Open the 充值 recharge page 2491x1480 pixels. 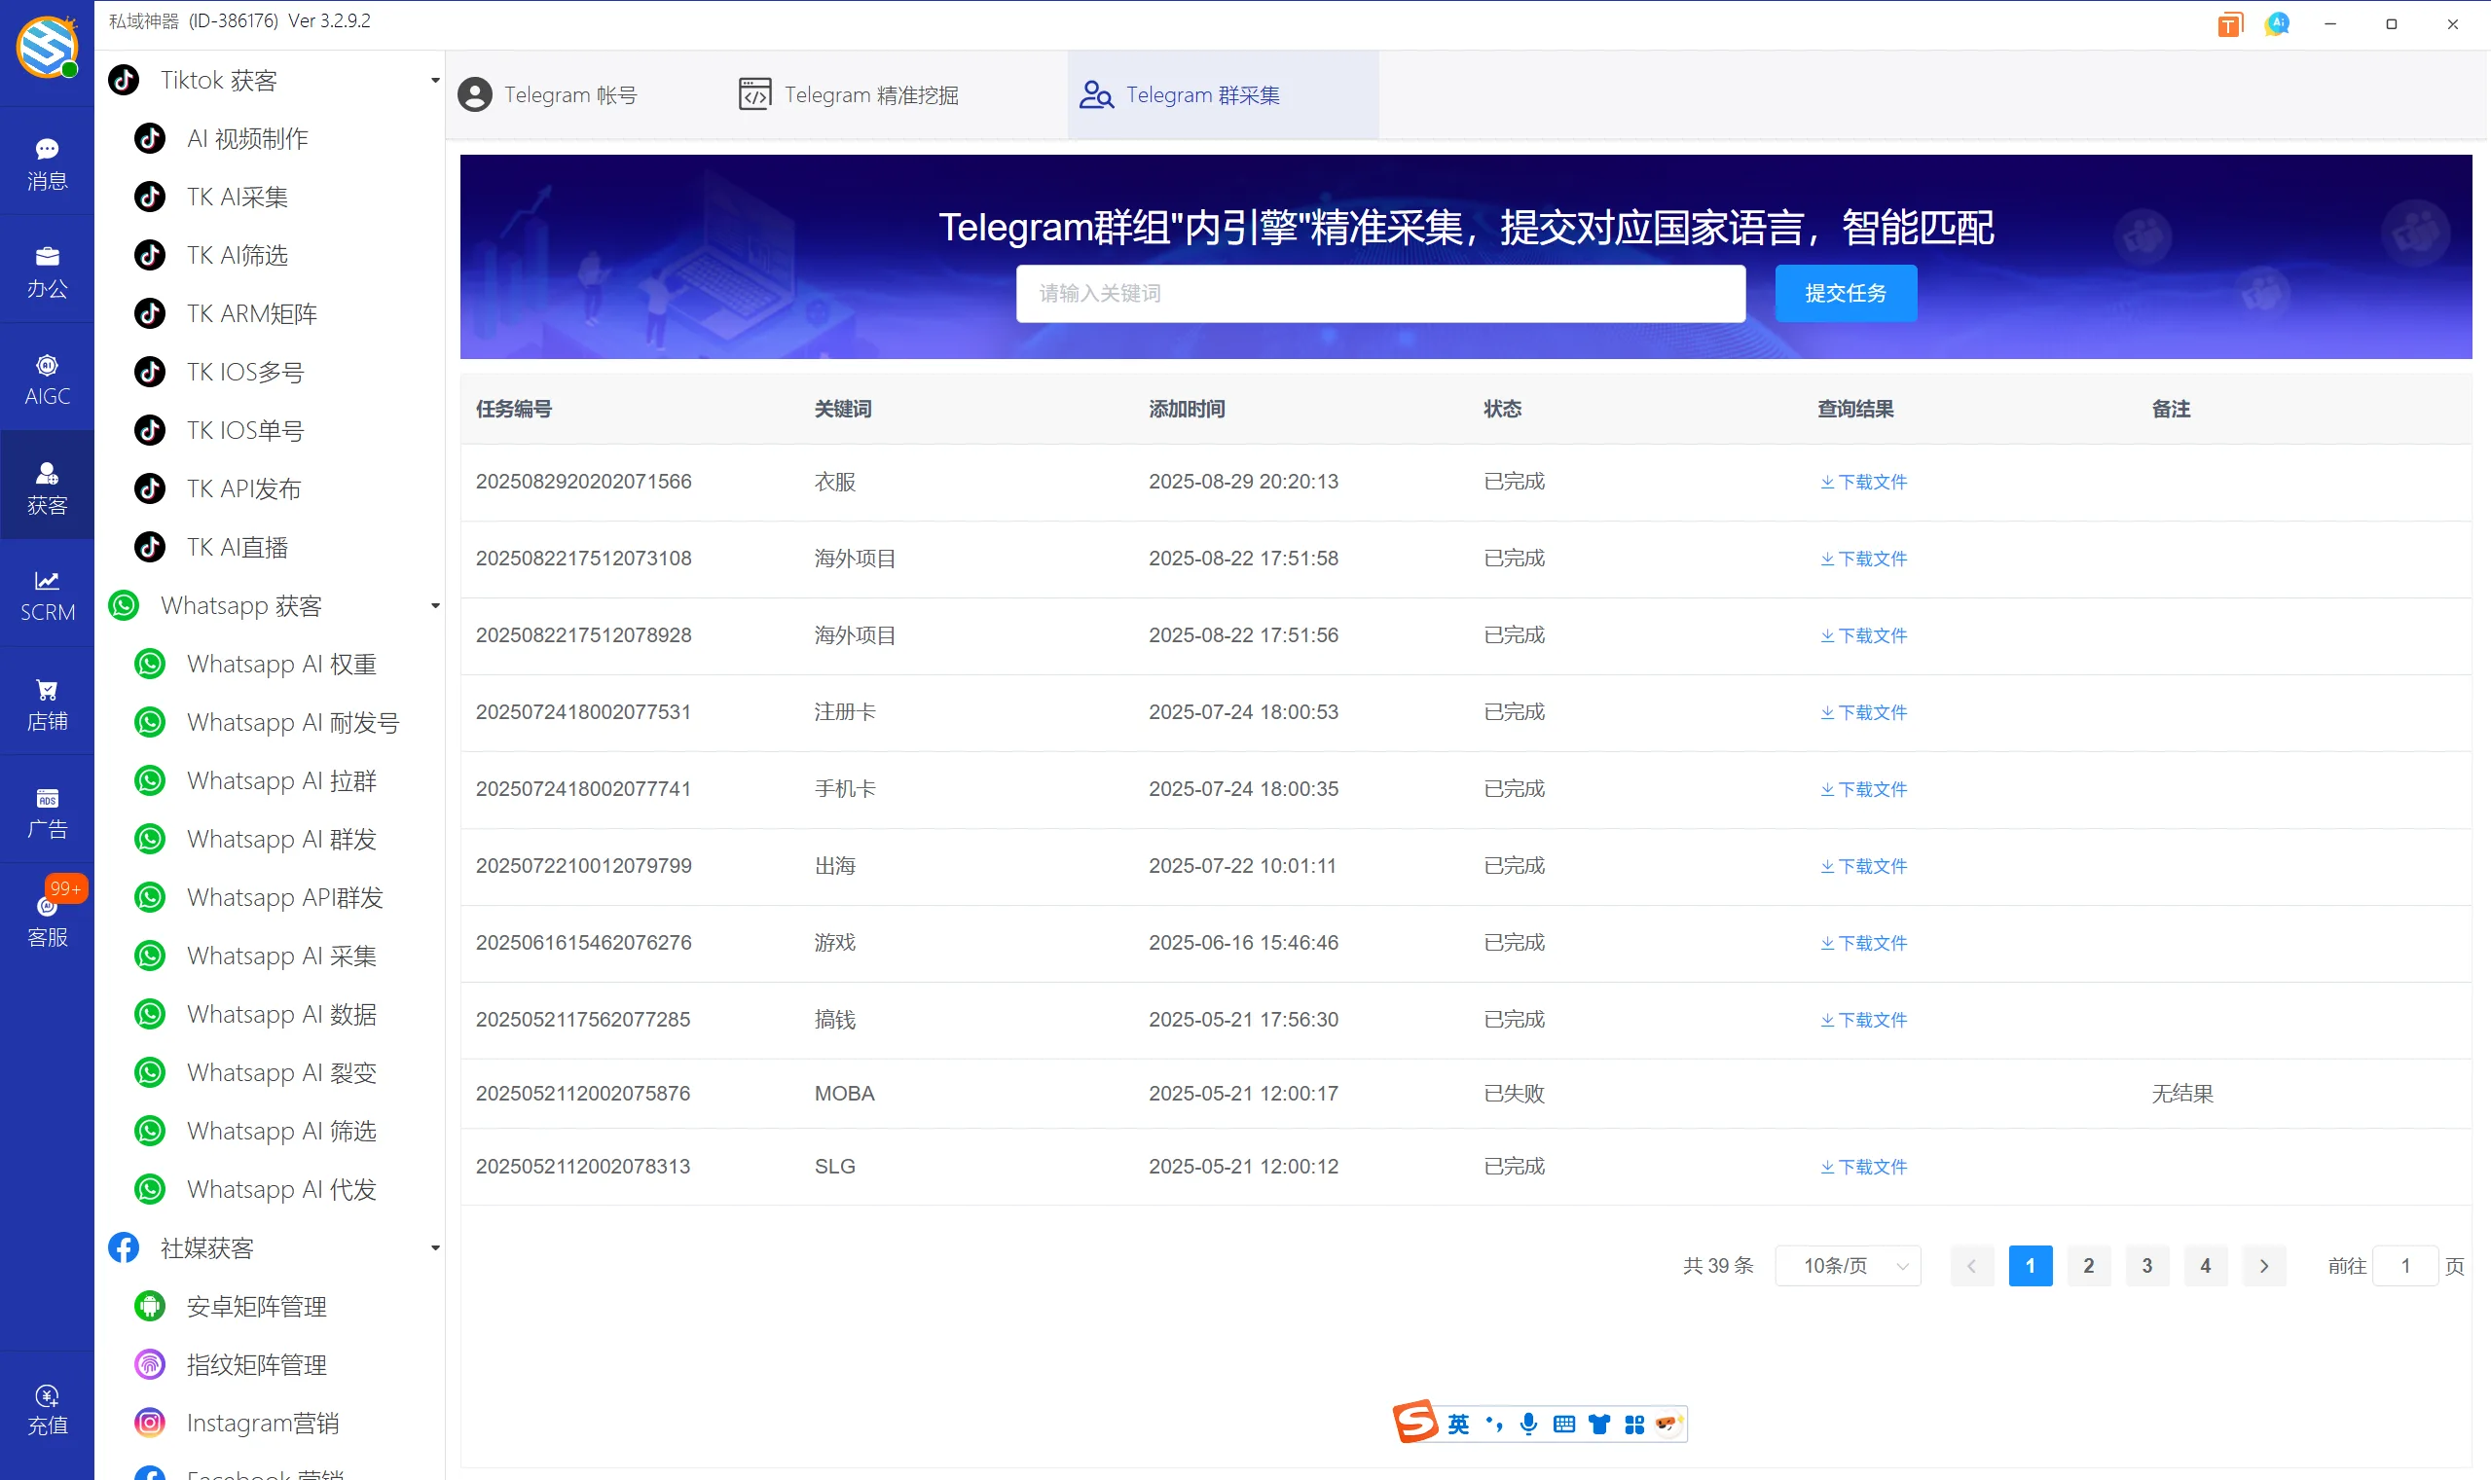click(47, 1407)
